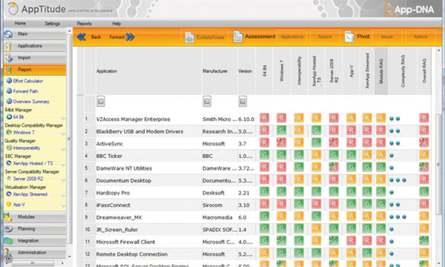Open the EstateView page
This screenshot has width=445, height=267.
pos(205,37)
